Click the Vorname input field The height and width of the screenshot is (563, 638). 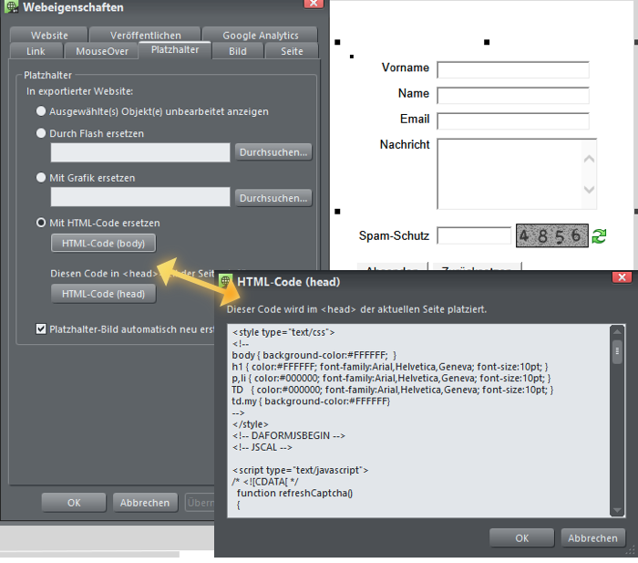pyautogui.click(x=512, y=70)
